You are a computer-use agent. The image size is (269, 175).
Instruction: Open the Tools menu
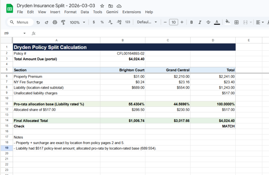pyautogui.click(x=98, y=12)
